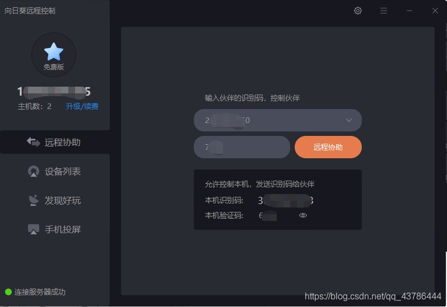Click 输入伙伴的识别码，控制伙伴 label
This screenshot has width=447, height=307.
tap(252, 98)
